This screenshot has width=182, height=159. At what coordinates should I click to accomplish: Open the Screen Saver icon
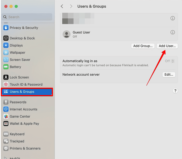[6, 60]
